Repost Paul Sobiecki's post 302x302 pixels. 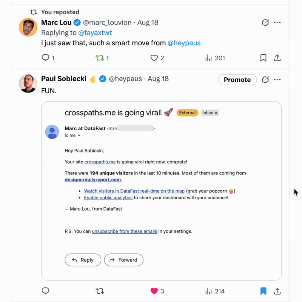coord(100,291)
